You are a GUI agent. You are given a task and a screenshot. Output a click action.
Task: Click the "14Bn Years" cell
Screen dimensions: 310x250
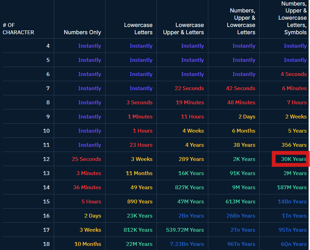point(292,202)
